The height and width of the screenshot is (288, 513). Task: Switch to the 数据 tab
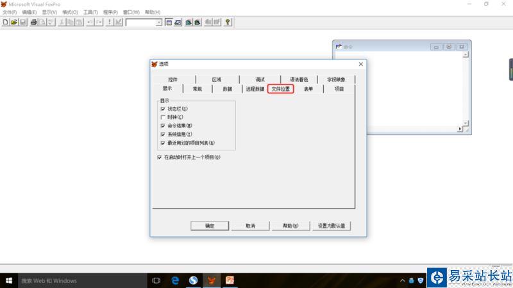tap(228, 89)
